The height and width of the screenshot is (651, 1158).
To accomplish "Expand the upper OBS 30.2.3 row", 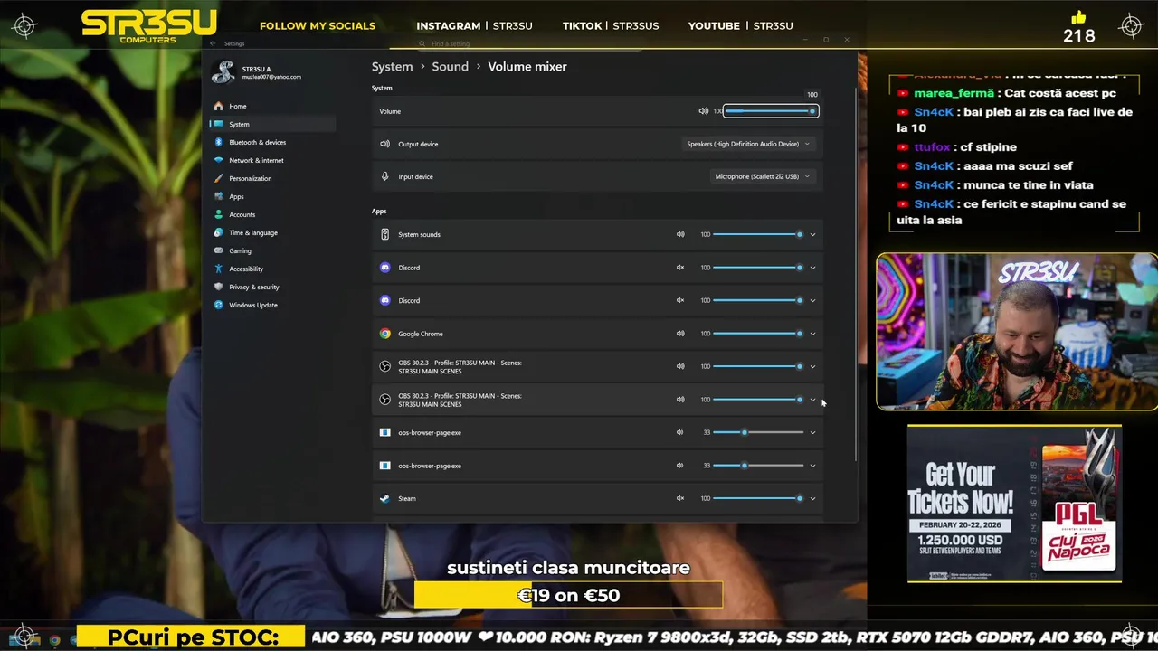I will pyautogui.click(x=812, y=366).
